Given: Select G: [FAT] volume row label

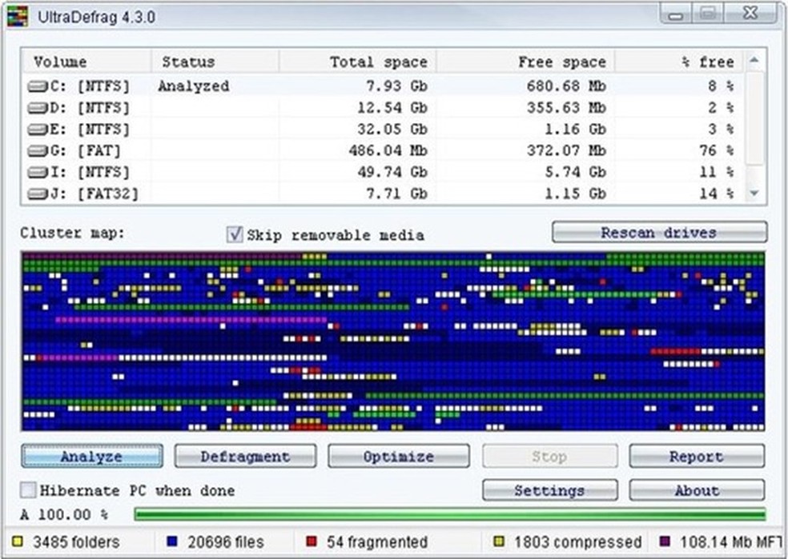Looking at the screenshot, I should pyautogui.click(x=86, y=150).
